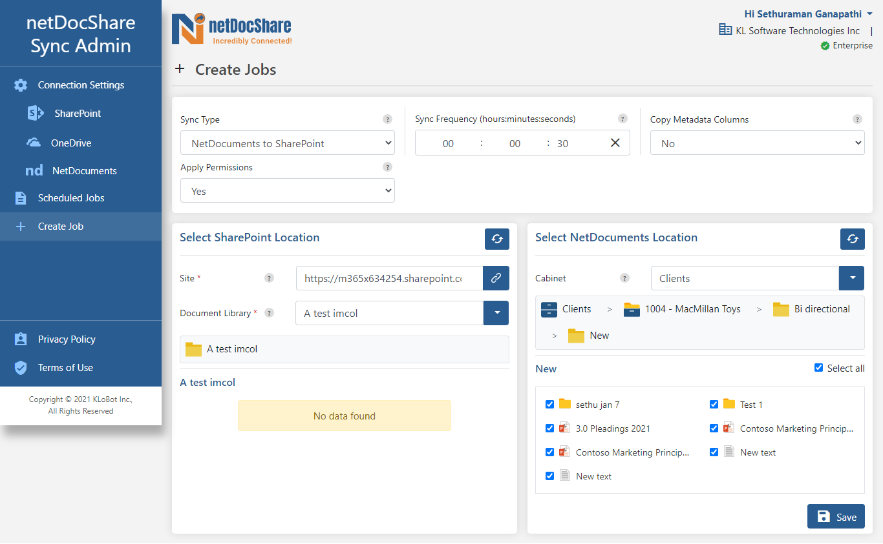Open the Apply Permissions dropdown
Image resolution: width=883 pixels, height=544 pixels.
[288, 191]
